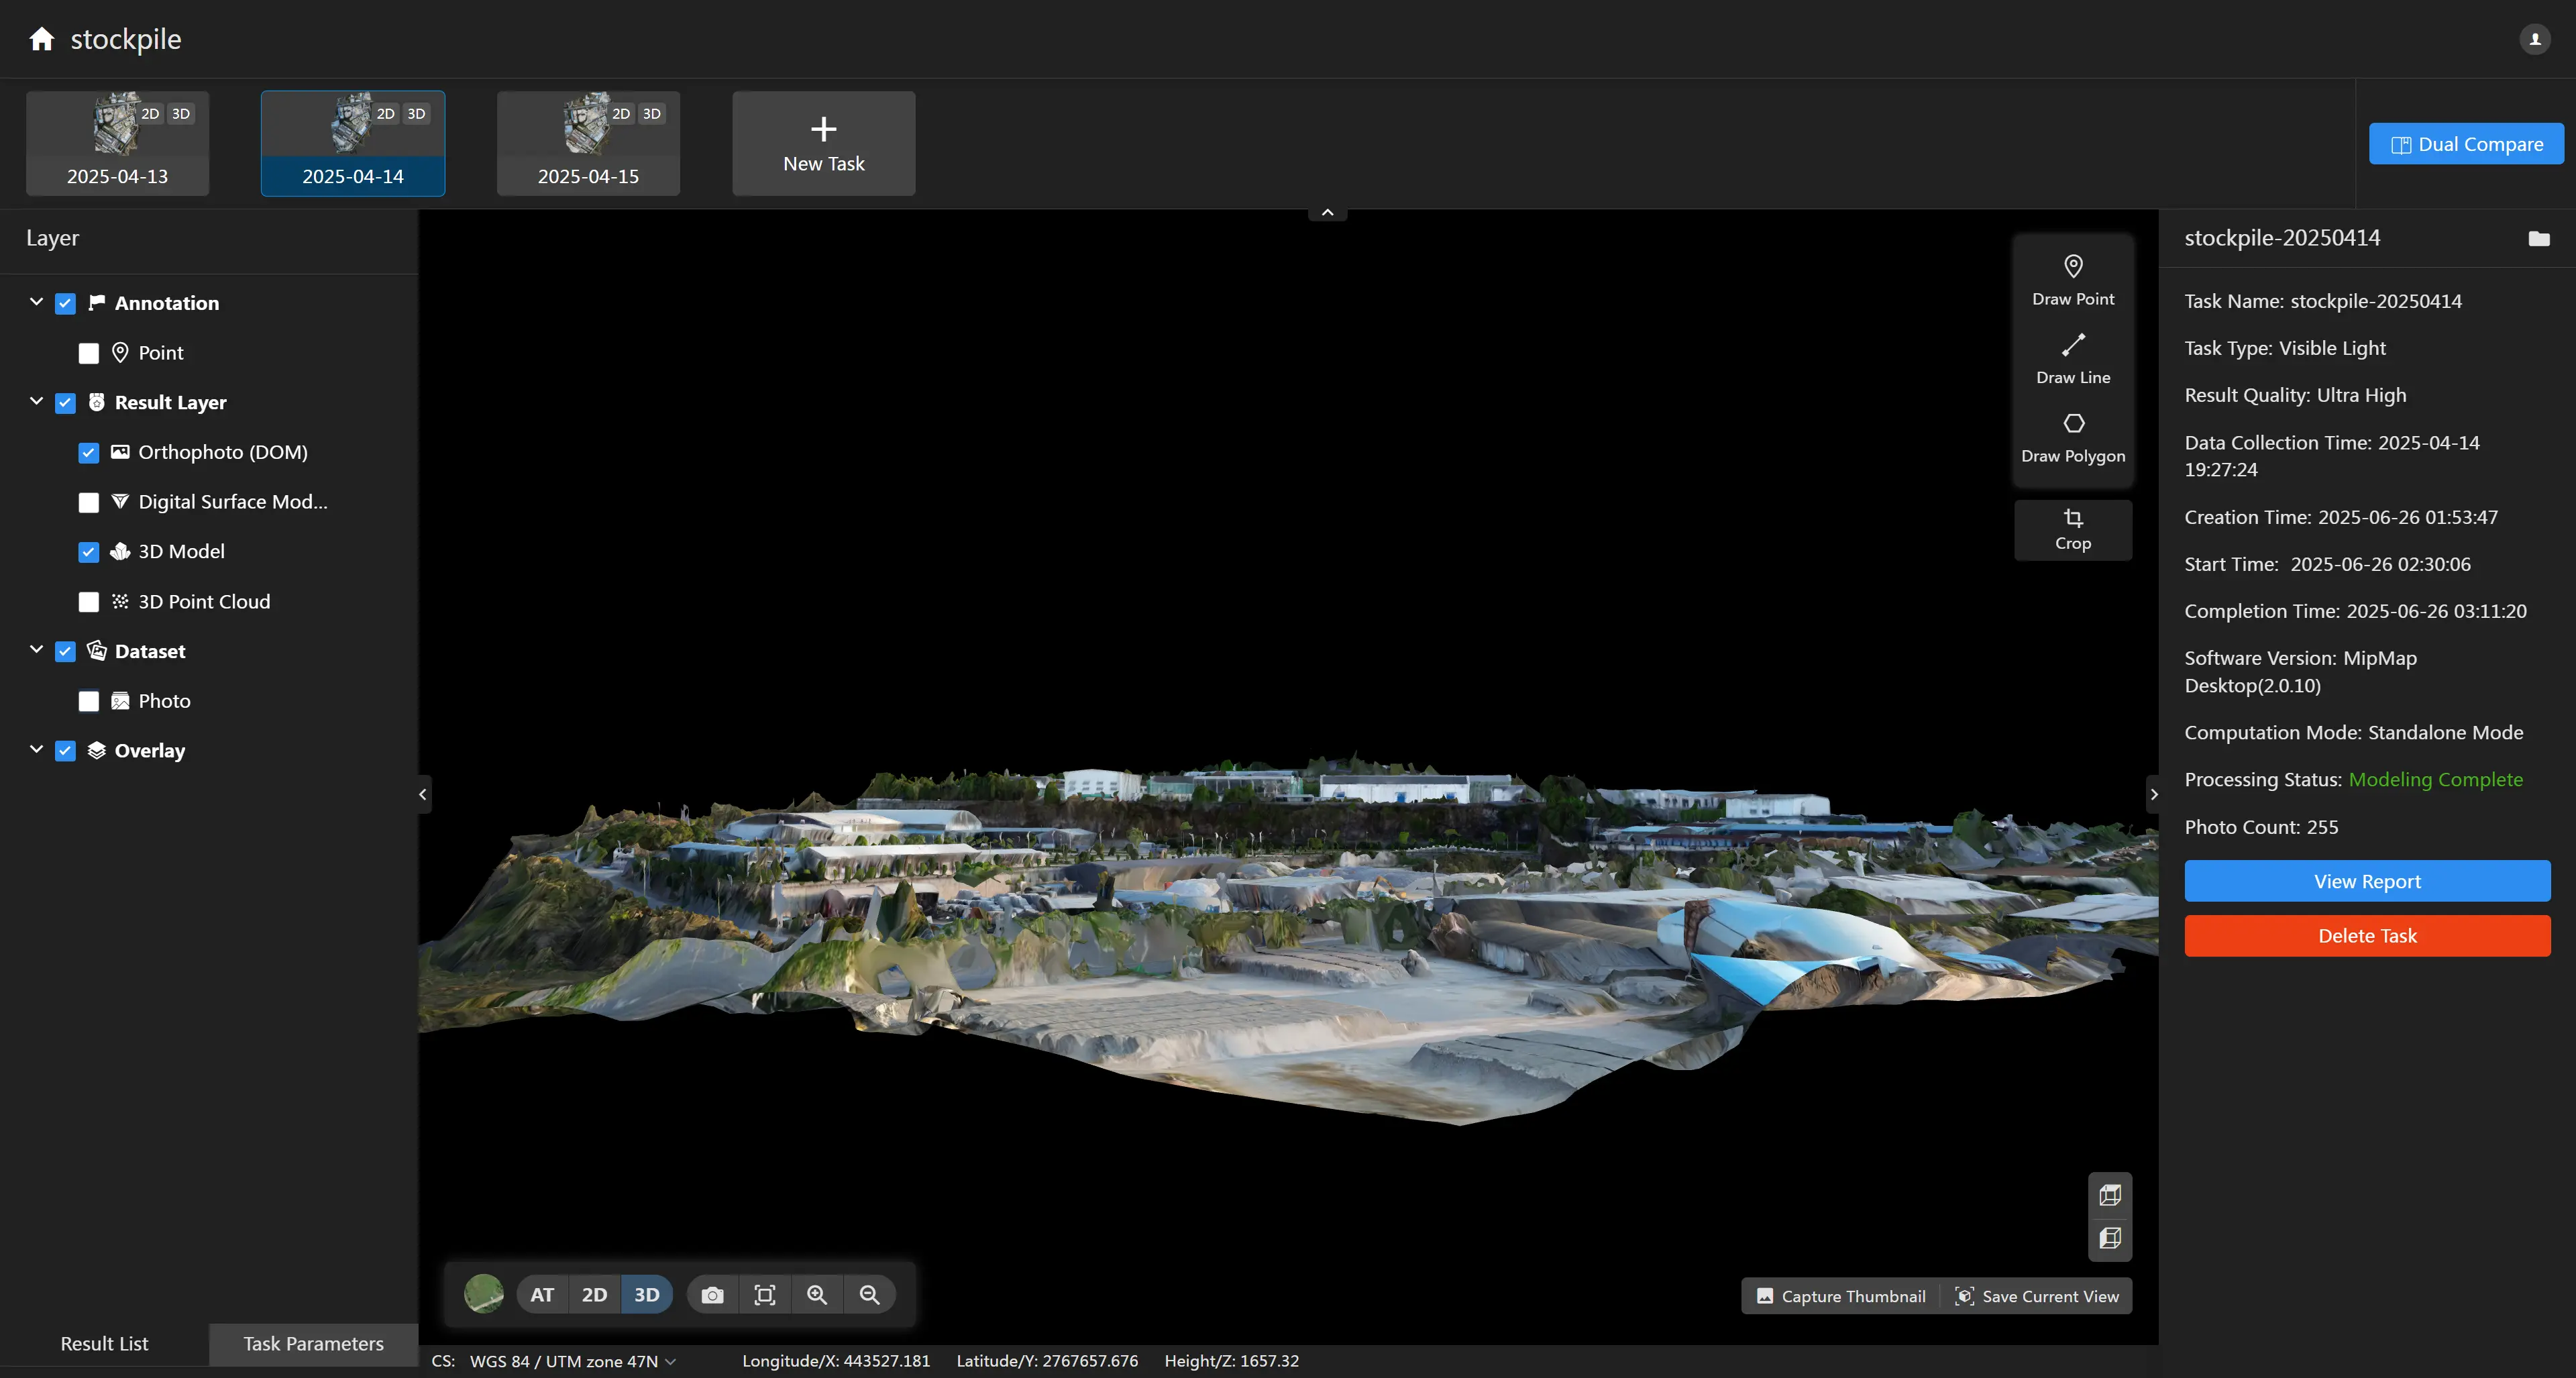Click the zoom in magnifier
This screenshot has width=2576, height=1378.
[x=817, y=1295]
